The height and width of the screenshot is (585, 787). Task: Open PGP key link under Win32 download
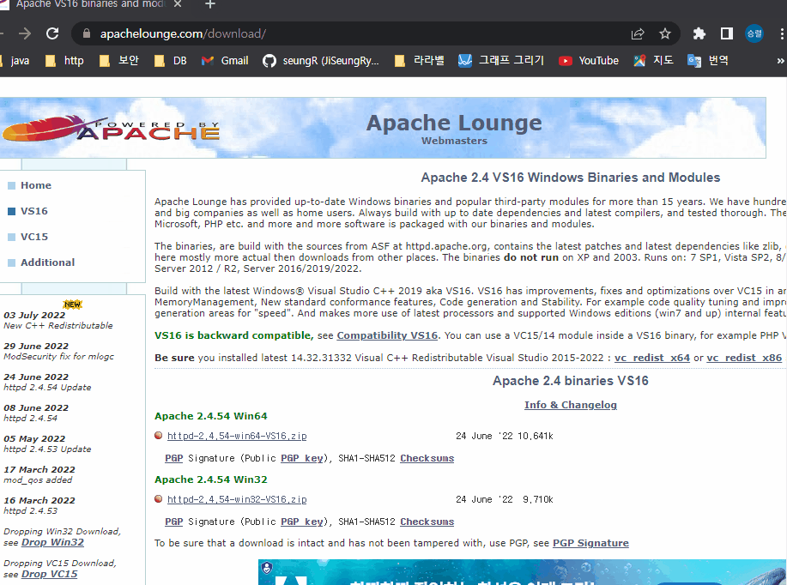point(301,522)
